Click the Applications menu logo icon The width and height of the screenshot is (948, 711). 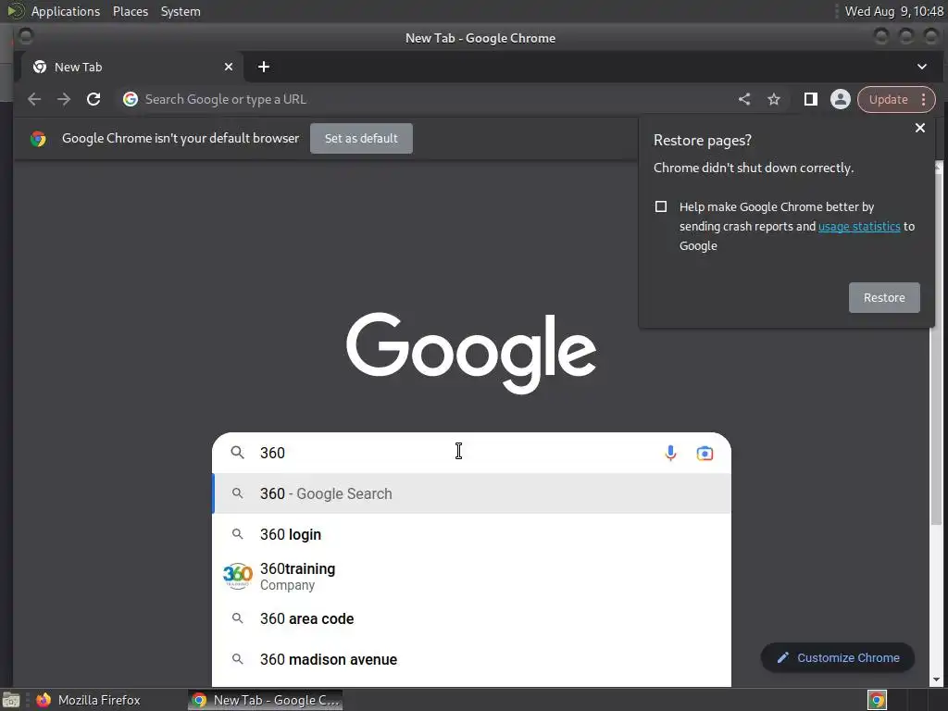pos(16,11)
